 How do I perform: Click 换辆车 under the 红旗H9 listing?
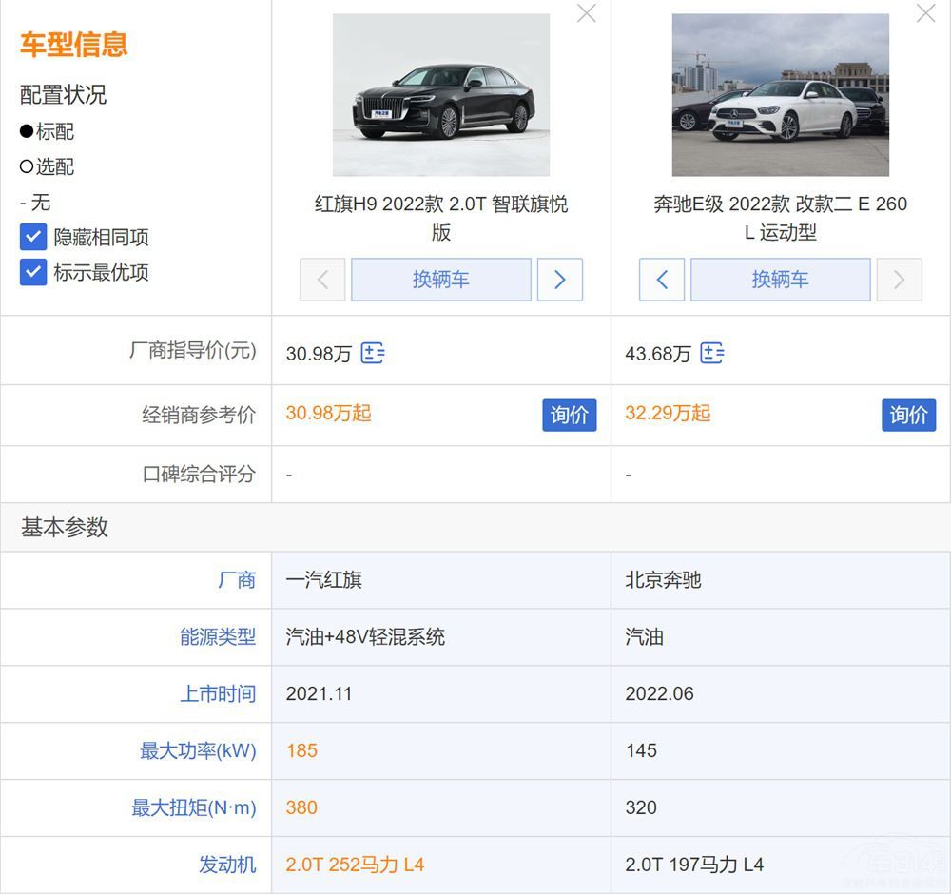(x=440, y=280)
